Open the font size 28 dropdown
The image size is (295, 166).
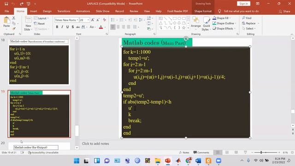[88, 20]
